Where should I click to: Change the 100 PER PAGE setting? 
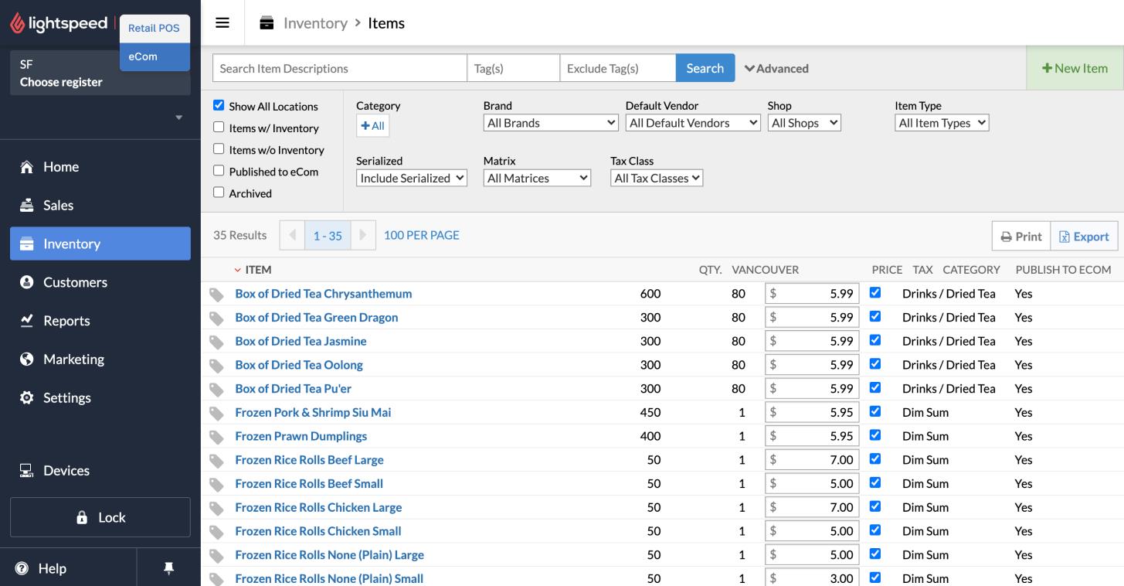click(422, 235)
